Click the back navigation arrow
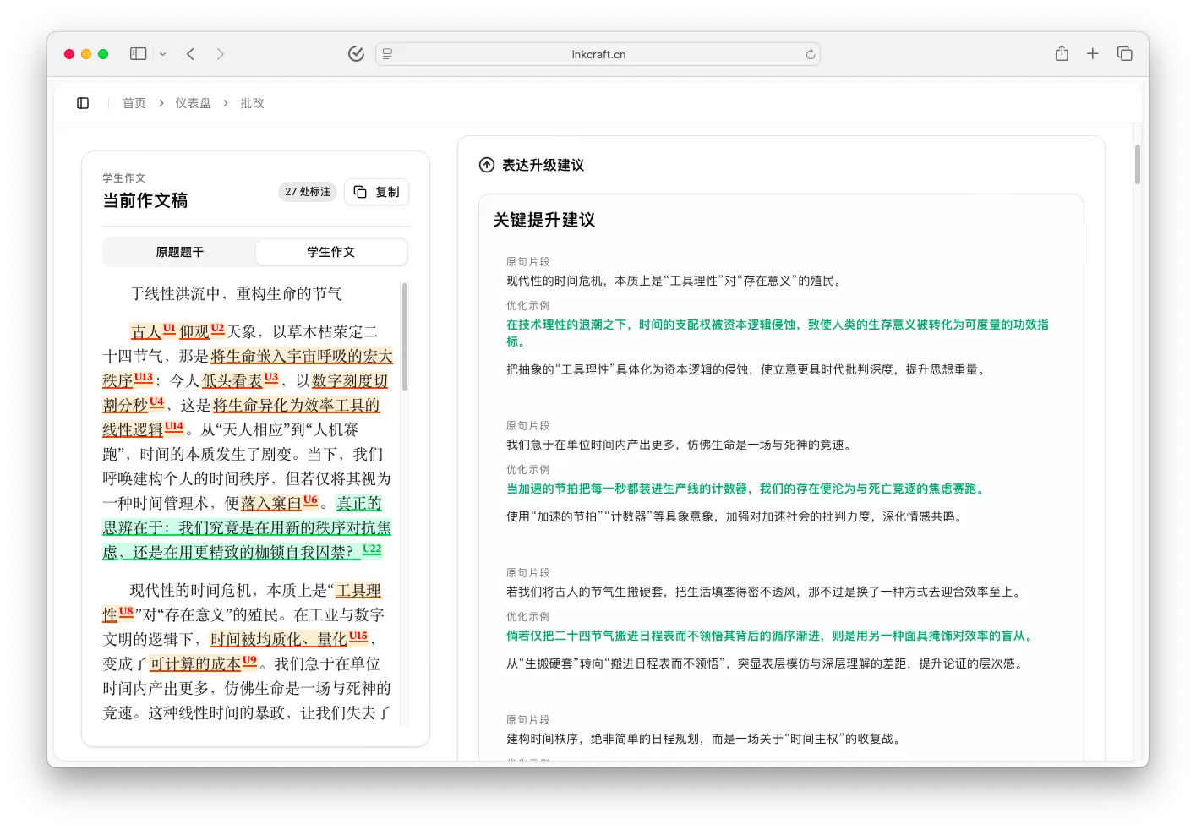Viewport: 1196px width, 830px height. coord(190,53)
